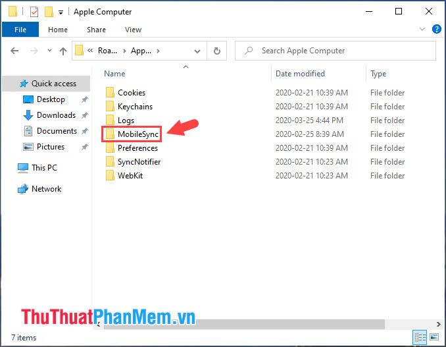446x347 pixels.
Task: Open Desktop in the navigation pane
Action: click(x=51, y=99)
